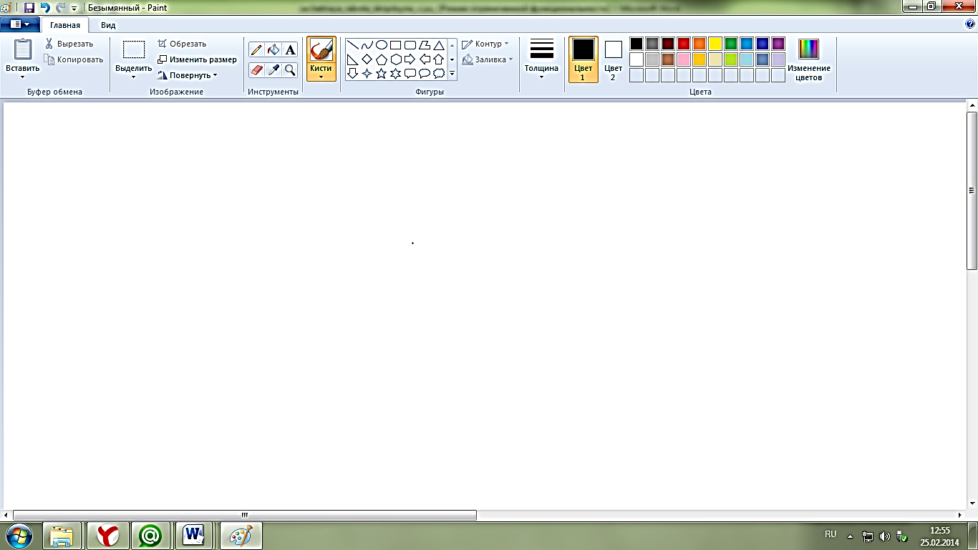Select the Text tool (letter A)
The width and height of the screenshot is (978, 550).
pyautogui.click(x=290, y=50)
